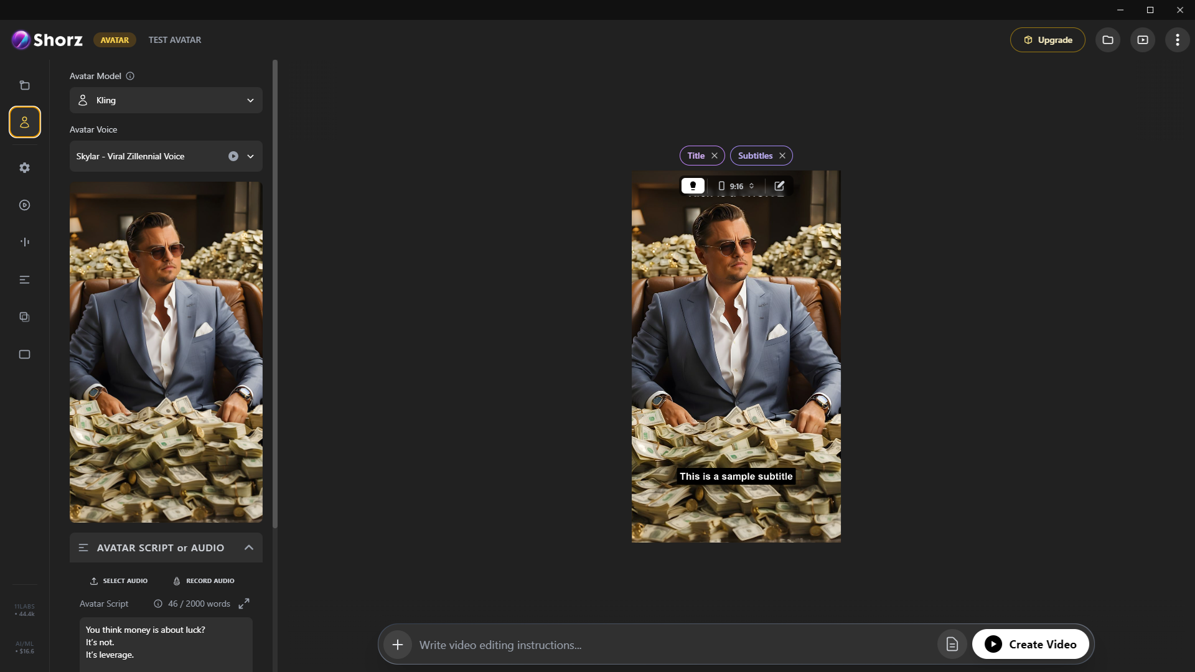This screenshot has height=672, width=1195.
Task: Change the 9:16 aspect ratio selector
Action: pos(736,186)
